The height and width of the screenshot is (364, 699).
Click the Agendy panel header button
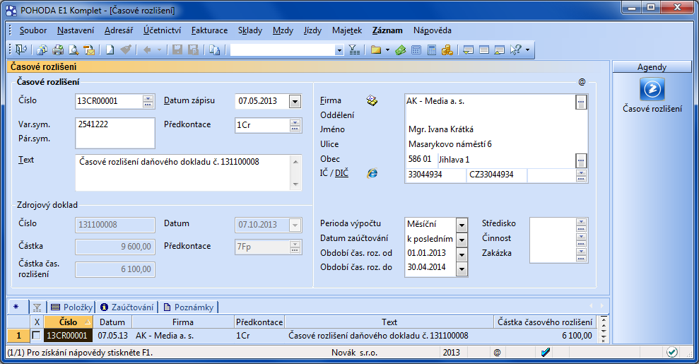[x=652, y=67]
